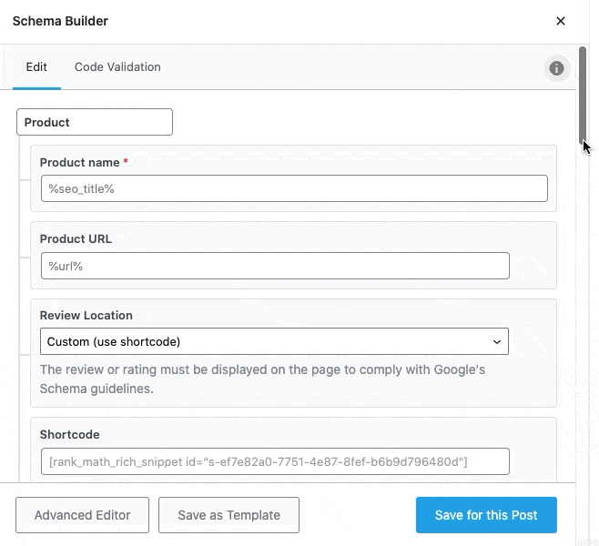599x546 pixels.
Task: Open the Review Location dropdown
Action: coord(274,341)
